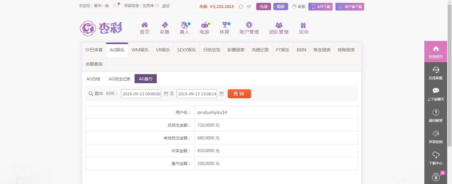The width and height of the screenshot is (452, 184).
Task: Select the AG盈亏 sub-tab
Action: click(146, 79)
